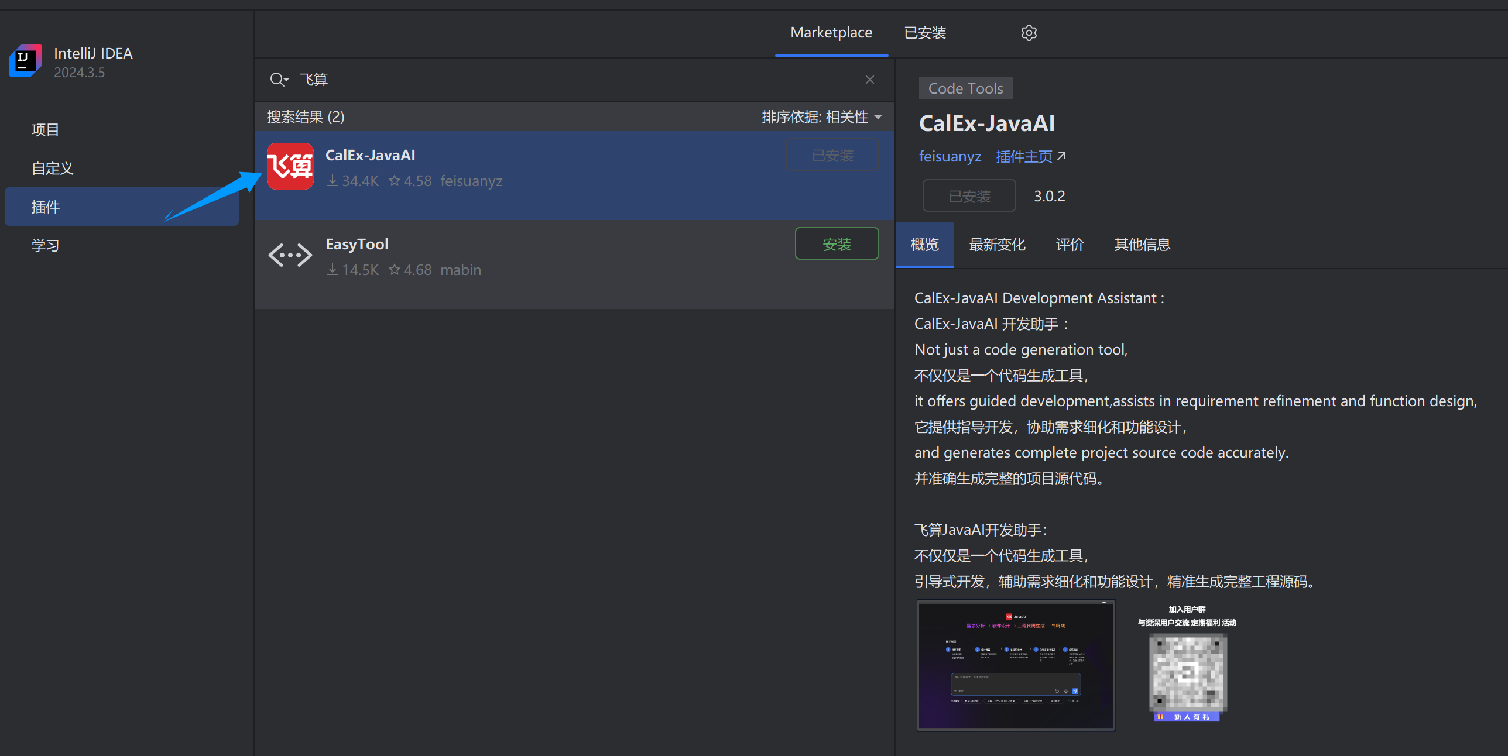Open the 其他信息 tab
Screen dimensions: 1508x756
tap(1142, 245)
